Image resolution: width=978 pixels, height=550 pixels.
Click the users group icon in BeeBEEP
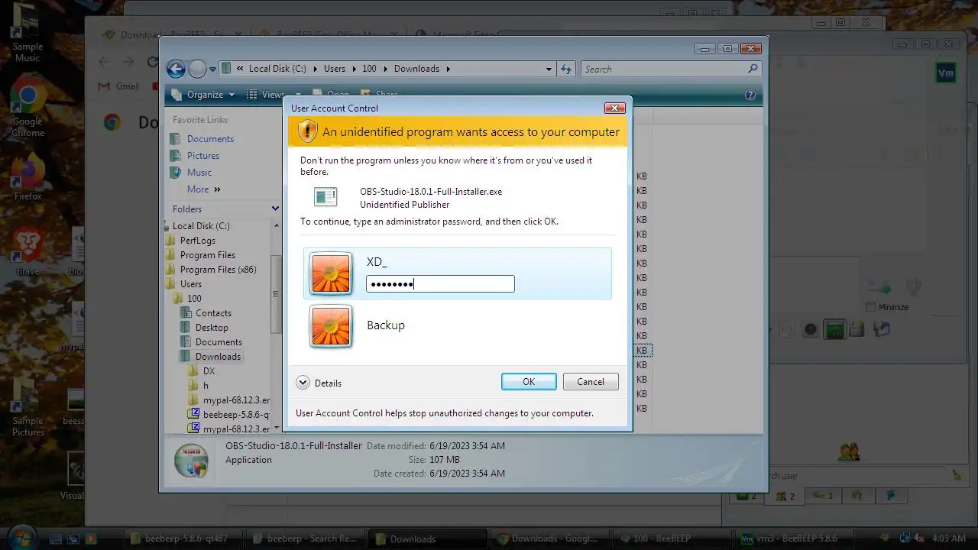pos(849,452)
